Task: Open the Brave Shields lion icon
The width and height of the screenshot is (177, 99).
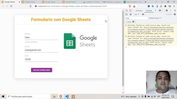Action: click(x=130, y=6)
